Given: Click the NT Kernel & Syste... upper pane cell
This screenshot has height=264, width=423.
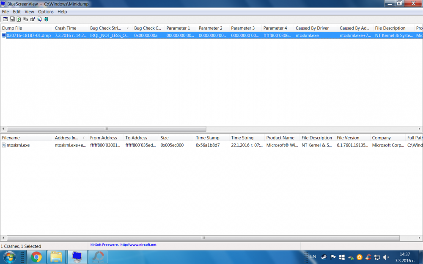Looking at the screenshot, I should click(393, 35).
